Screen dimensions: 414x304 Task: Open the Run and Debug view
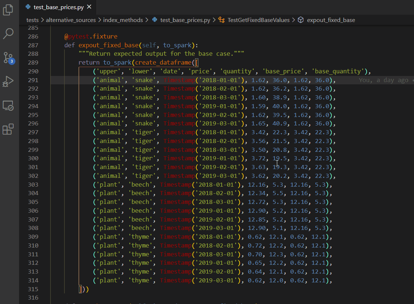coord(8,81)
